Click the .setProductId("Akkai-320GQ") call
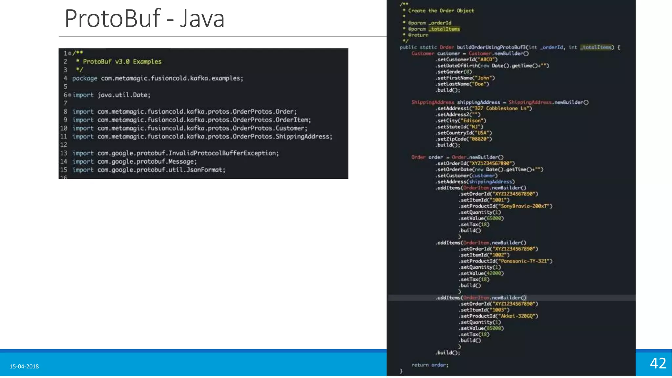Image resolution: width=672 pixels, height=378 pixels. (x=498, y=316)
